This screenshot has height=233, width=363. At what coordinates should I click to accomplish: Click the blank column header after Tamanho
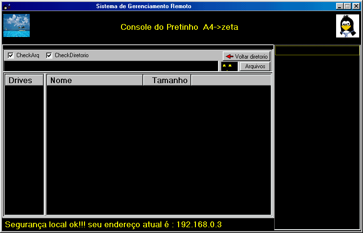[231, 80]
